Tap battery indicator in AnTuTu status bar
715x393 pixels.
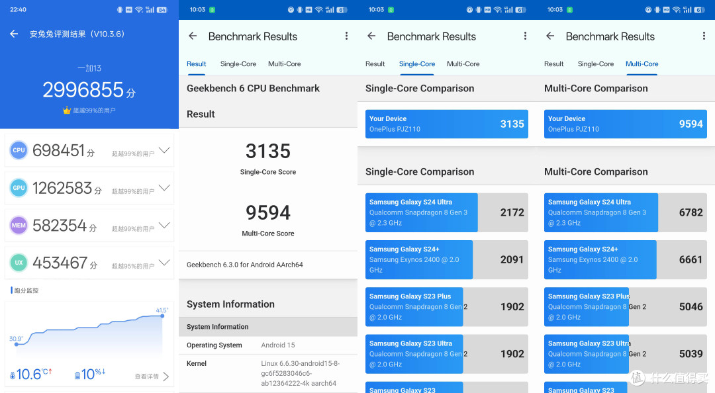click(162, 9)
